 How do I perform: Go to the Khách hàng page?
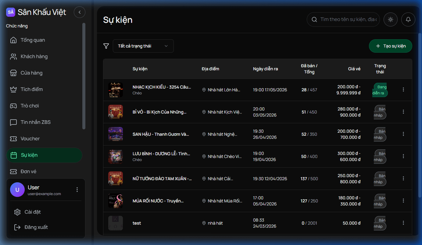coord(34,57)
